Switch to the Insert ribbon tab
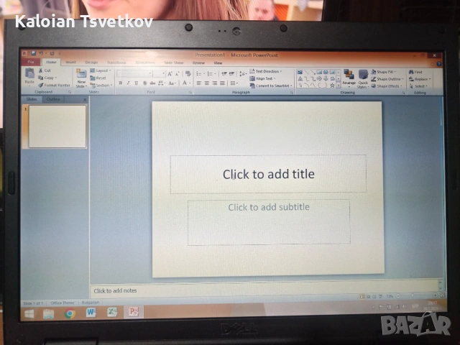This screenshot has width=460, height=345. [x=70, y=63]
